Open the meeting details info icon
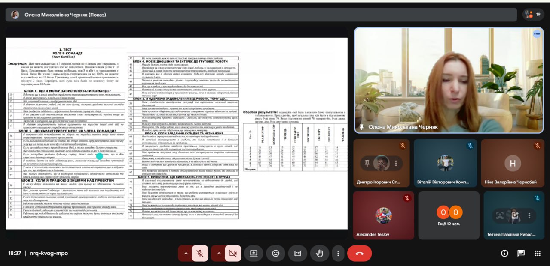Viewport: 550px width, 266px height. coord(504,253)
